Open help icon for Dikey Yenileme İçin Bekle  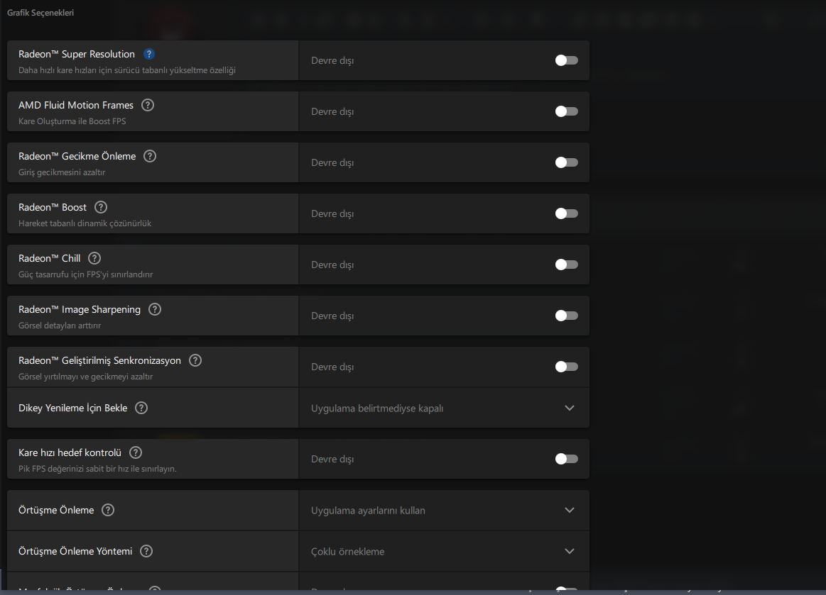[141, 408]
